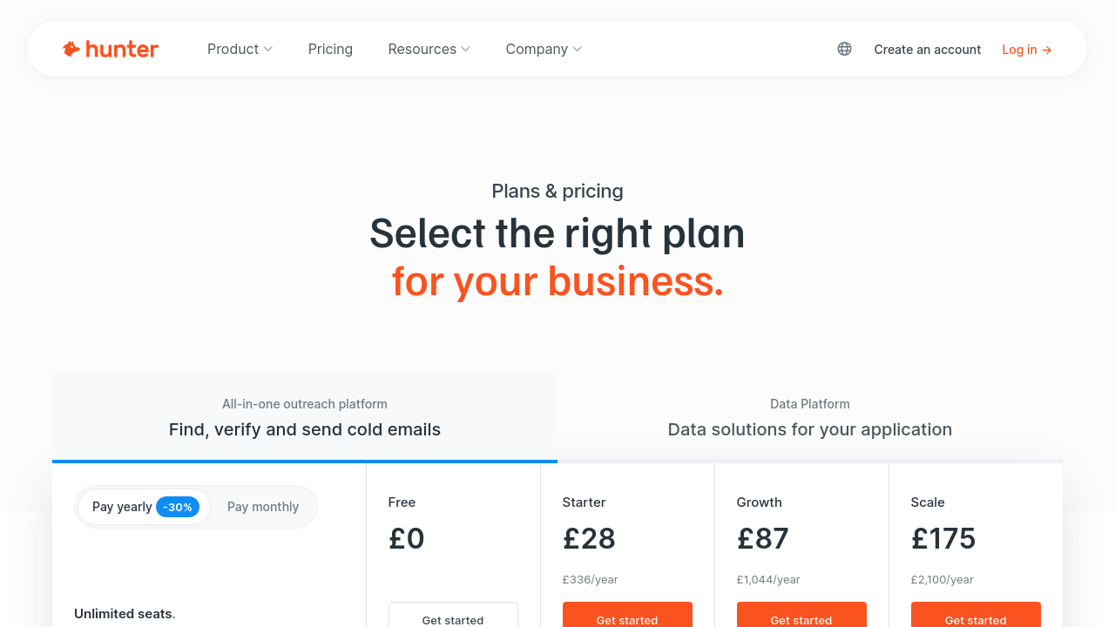Select the All-in-one outreach platform tab

305,417
